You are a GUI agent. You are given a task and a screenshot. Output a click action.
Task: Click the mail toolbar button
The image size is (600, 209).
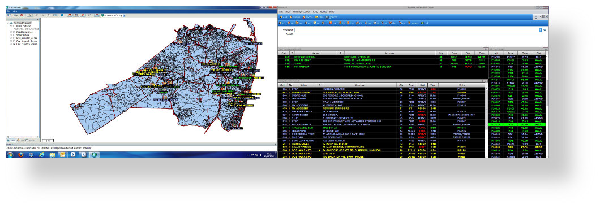click(425, 23)
